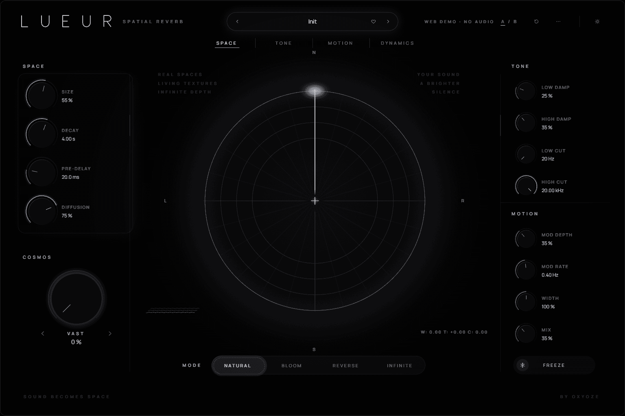This screenshot has width=625, height=416.
Task: Click the Diffusion knob
Action: [x=41, y=210]
